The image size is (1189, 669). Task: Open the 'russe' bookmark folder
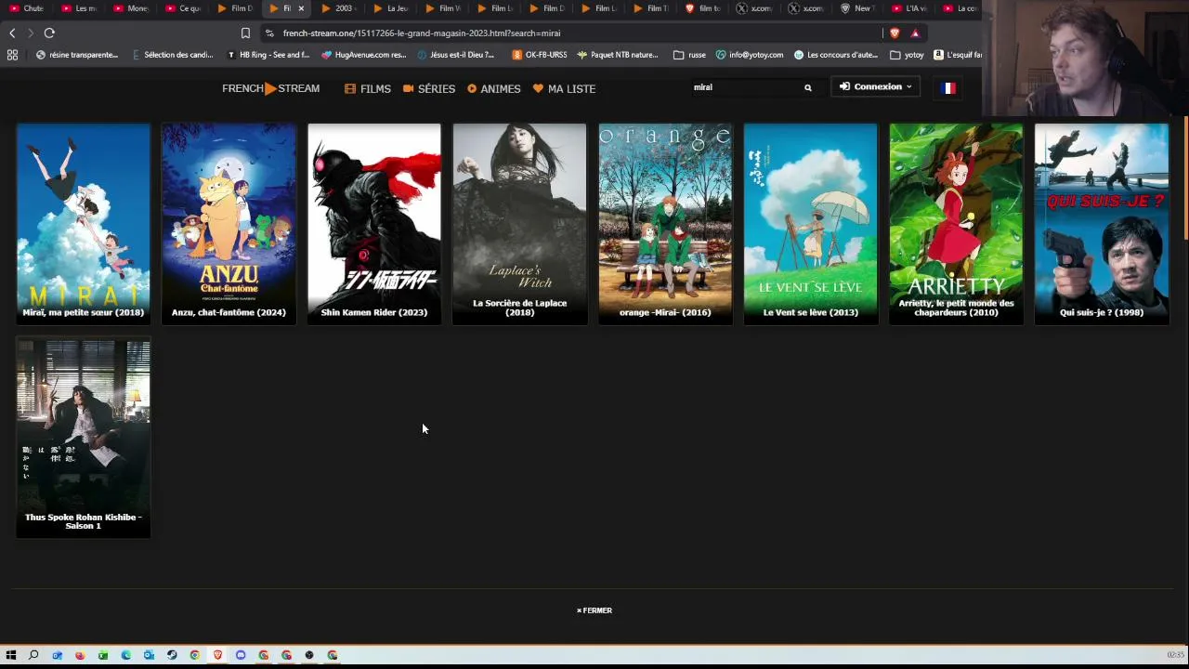(x=689, y=55)
